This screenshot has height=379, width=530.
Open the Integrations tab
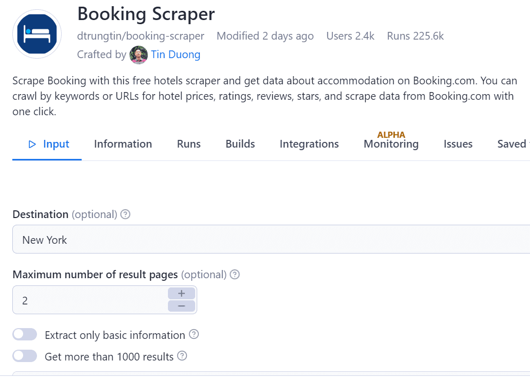309,144
